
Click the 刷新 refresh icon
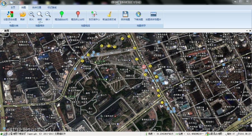(x=22, y=14)
